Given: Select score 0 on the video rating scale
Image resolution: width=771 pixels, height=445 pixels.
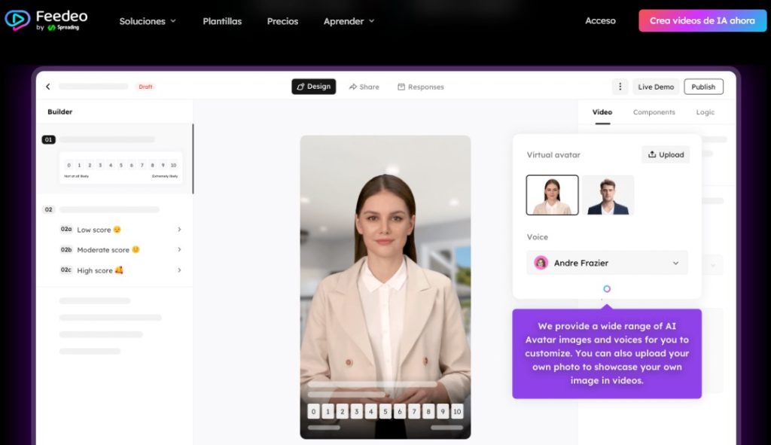Looking at the screenshot, I should (313, 411).
